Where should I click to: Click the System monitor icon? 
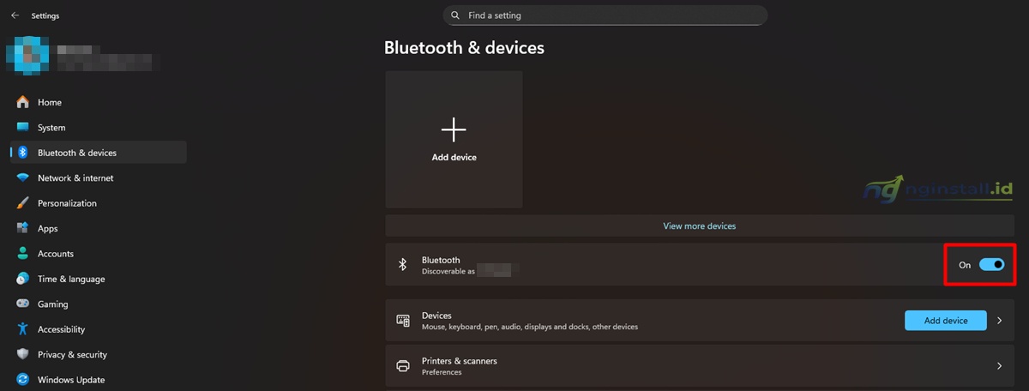click(x=22, y=128)
